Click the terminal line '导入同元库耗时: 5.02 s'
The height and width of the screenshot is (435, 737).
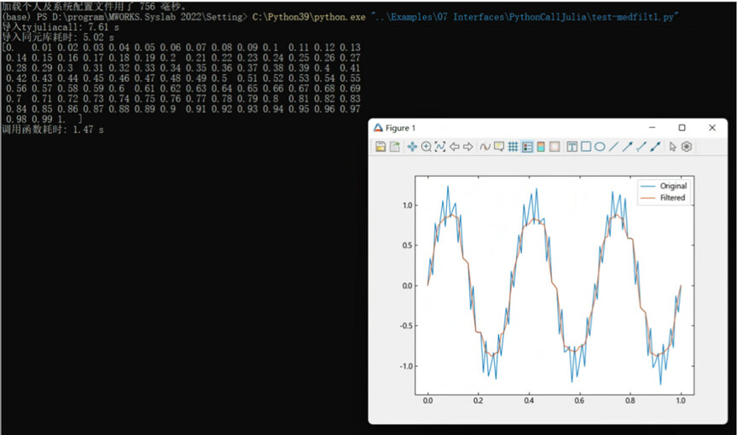pyautogui.click(x=58, y=38)
